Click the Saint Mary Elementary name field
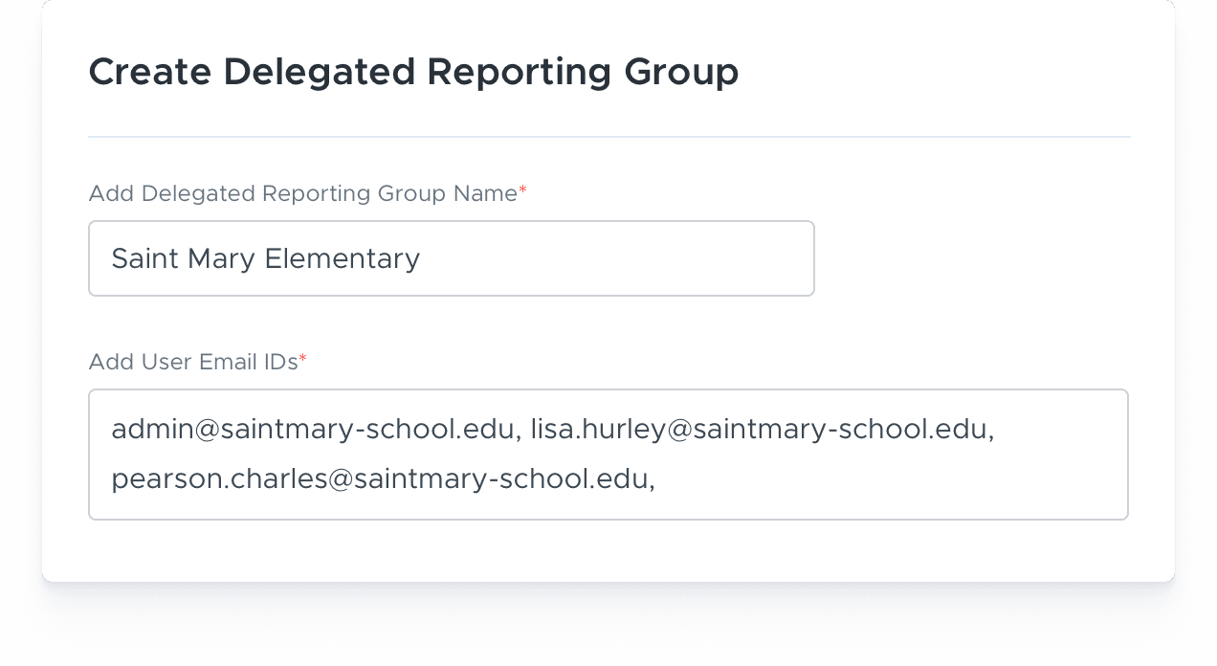 point(450,258)
